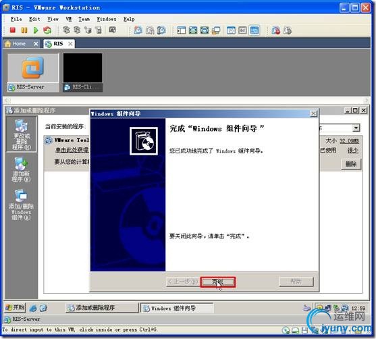Screen dimensions: 376x339
Task: Open the Help menu
Action: [129, 19]
